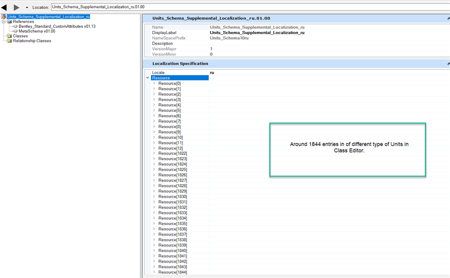
Task: Select the Resource[6] row
Action: (169, 115)
